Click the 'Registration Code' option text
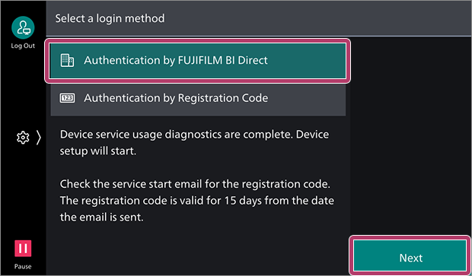 click(223, 98)
